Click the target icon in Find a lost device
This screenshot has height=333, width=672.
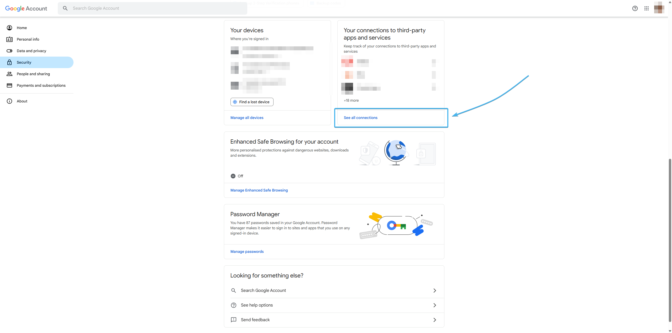point(235,102)
